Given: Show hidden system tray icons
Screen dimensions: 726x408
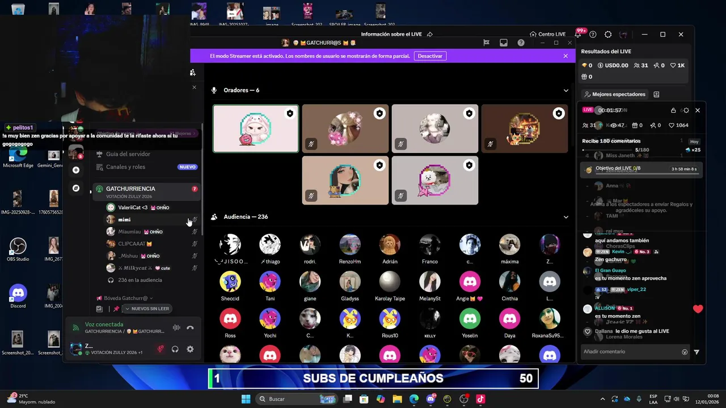Looking at the screenshot, I should click(x=602, y=399).
